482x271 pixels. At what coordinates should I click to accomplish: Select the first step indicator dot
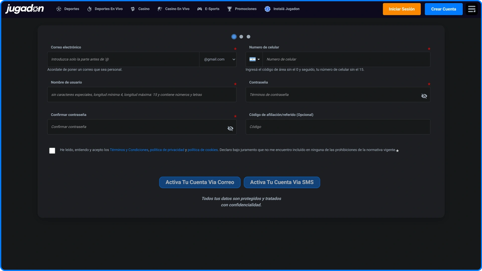pyautogui.click(x=234, y=37)
